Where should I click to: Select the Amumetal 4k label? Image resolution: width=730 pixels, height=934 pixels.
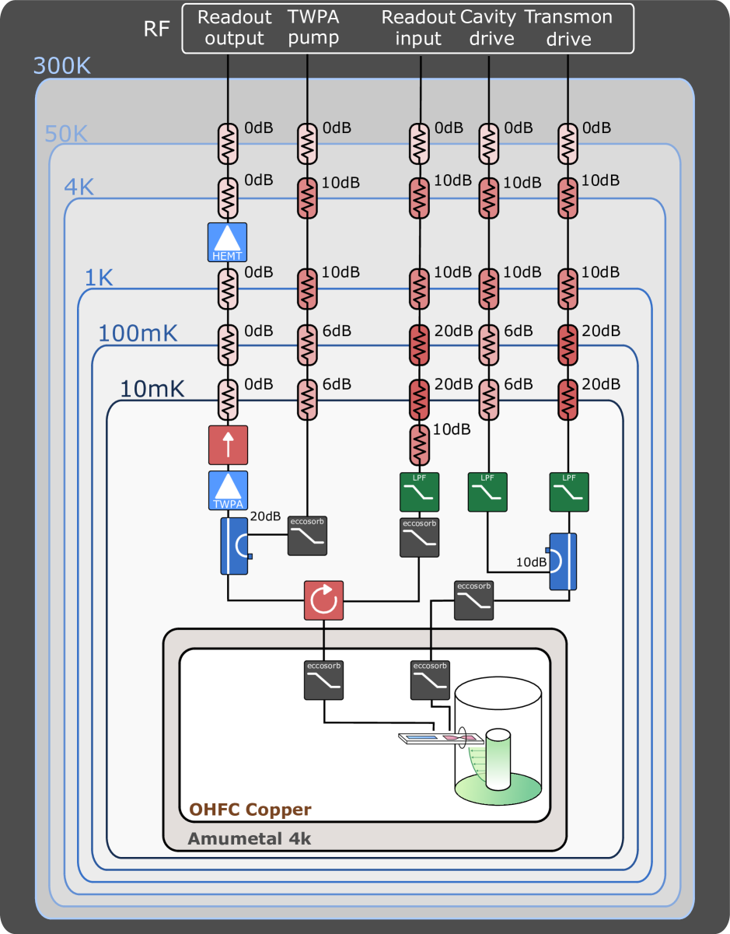point(250,839)
